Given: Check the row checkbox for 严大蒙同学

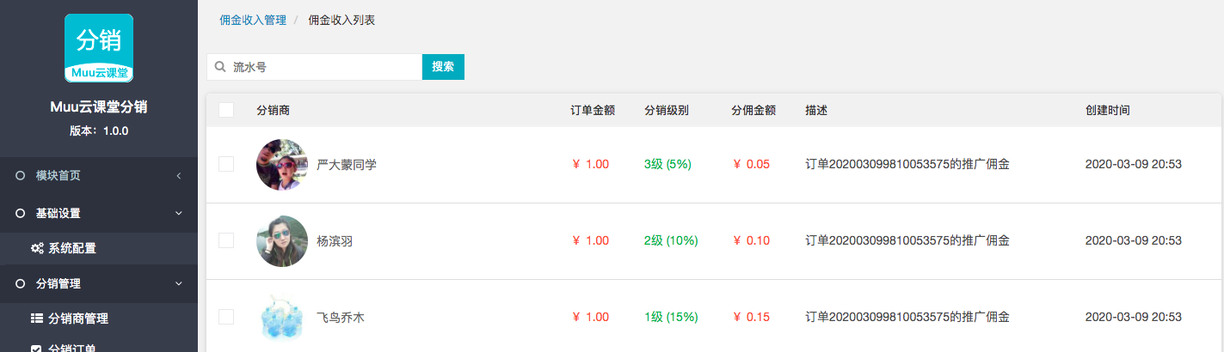Looking at the screenshot, I should click(226, 164).
